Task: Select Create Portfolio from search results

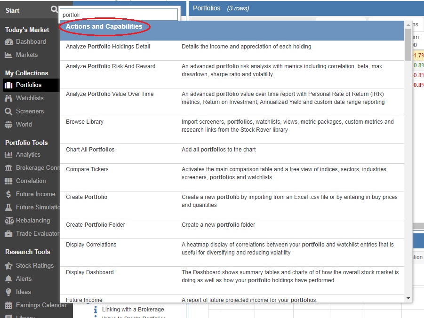Action: pos(87,197)
